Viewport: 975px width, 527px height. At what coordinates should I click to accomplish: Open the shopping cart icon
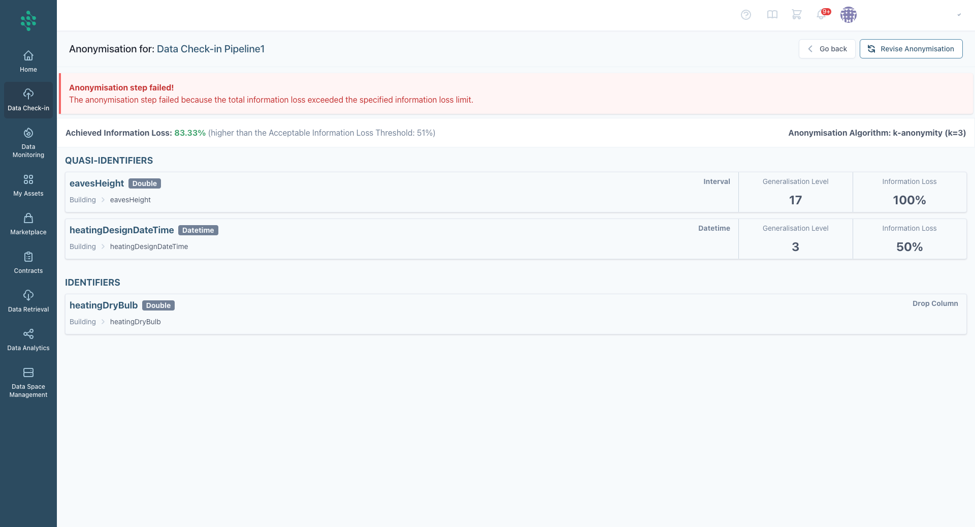796,15
